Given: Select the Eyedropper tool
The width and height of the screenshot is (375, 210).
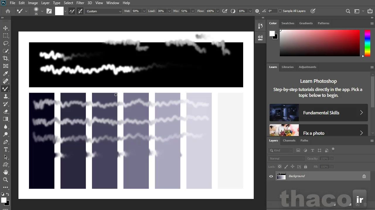Looking at the screenshot, I should coord(6,73).
